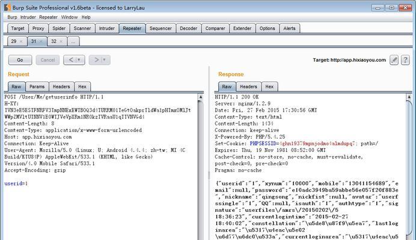
Task: Switch to the Spider tab
Action: click(59, 28)
